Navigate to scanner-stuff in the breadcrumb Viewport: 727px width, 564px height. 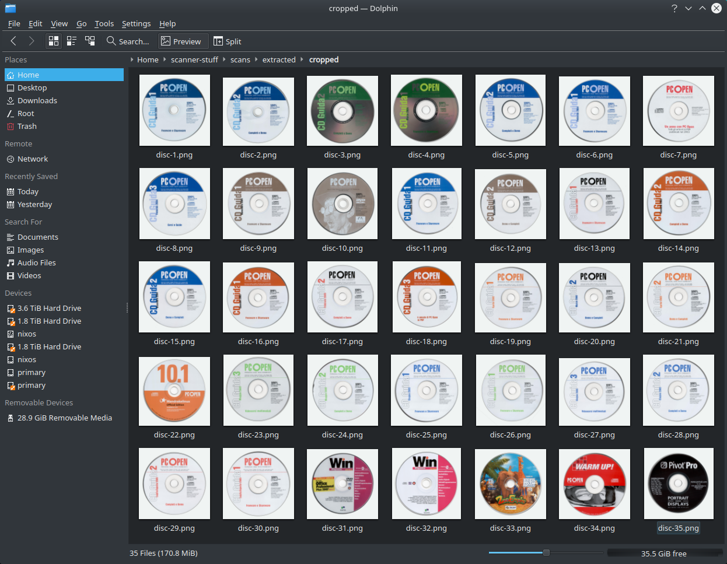coord(194,59)
